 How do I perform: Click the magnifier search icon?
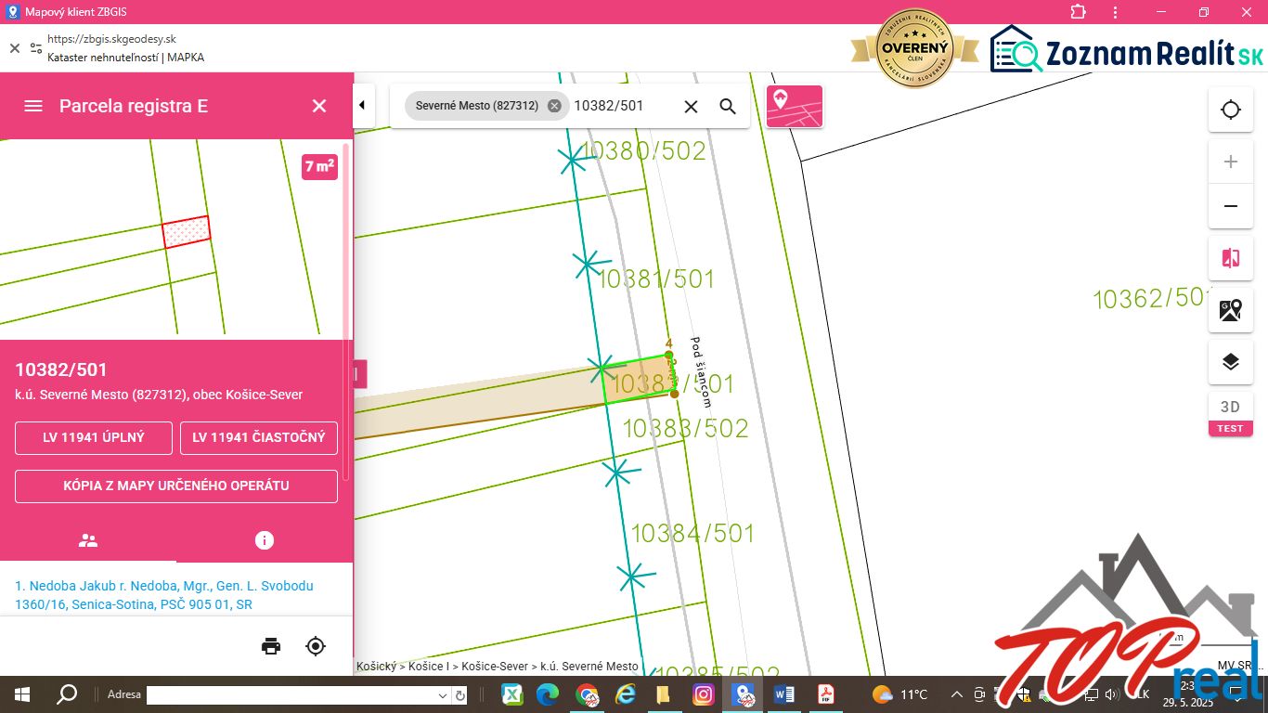(728, 107)
